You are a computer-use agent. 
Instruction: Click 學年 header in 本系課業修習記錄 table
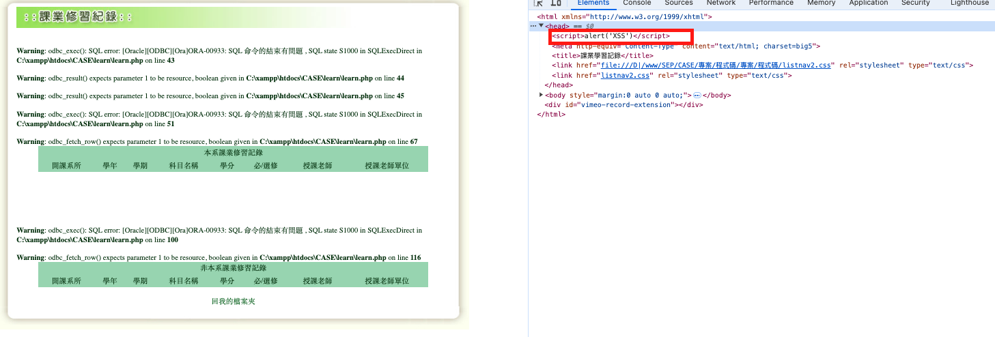110,166
